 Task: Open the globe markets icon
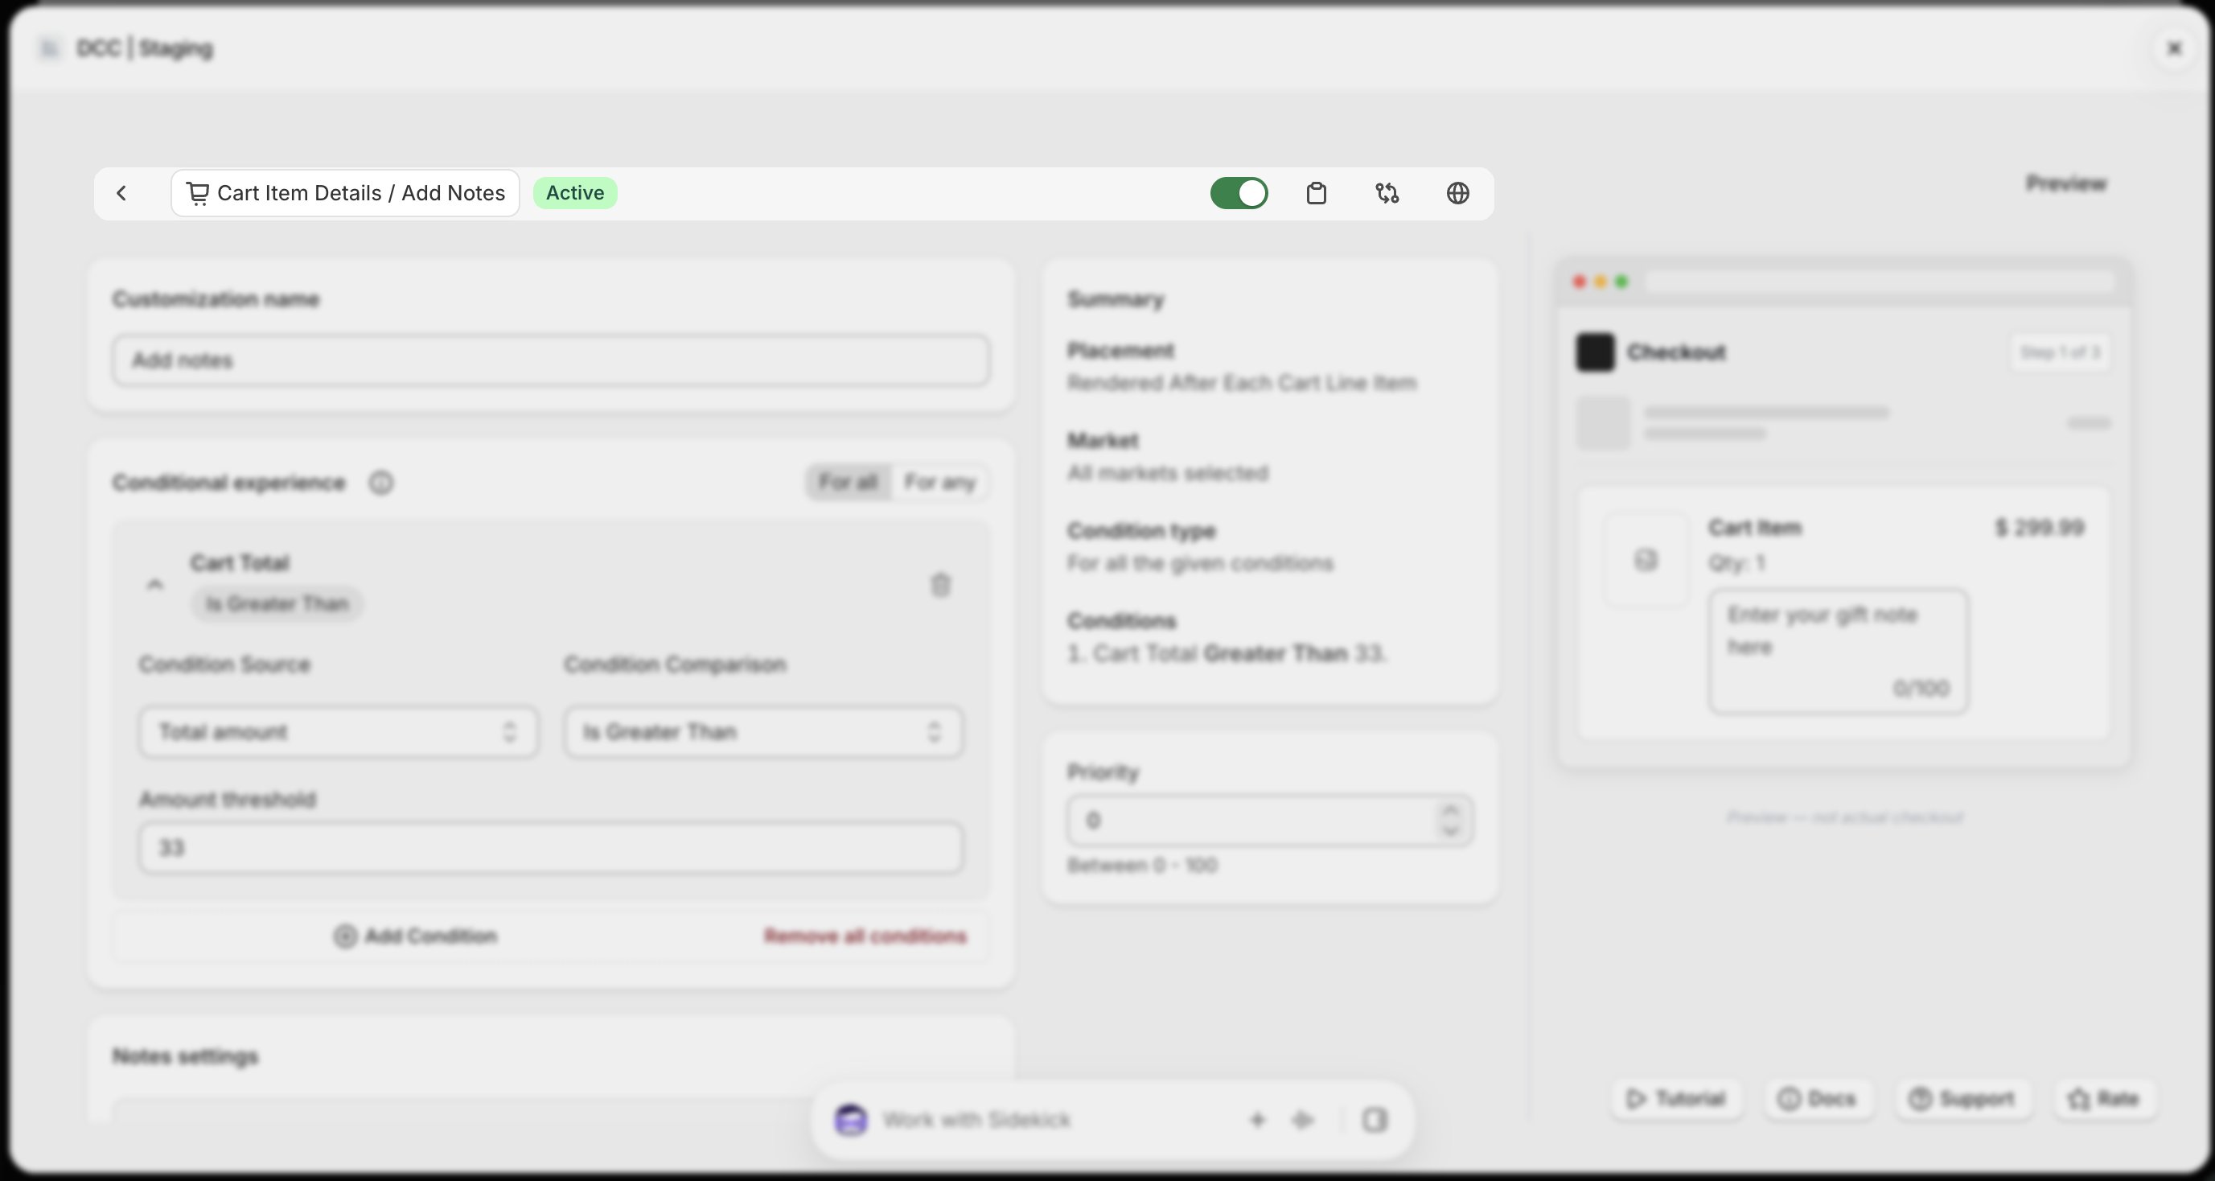(x=1457, y=194)
